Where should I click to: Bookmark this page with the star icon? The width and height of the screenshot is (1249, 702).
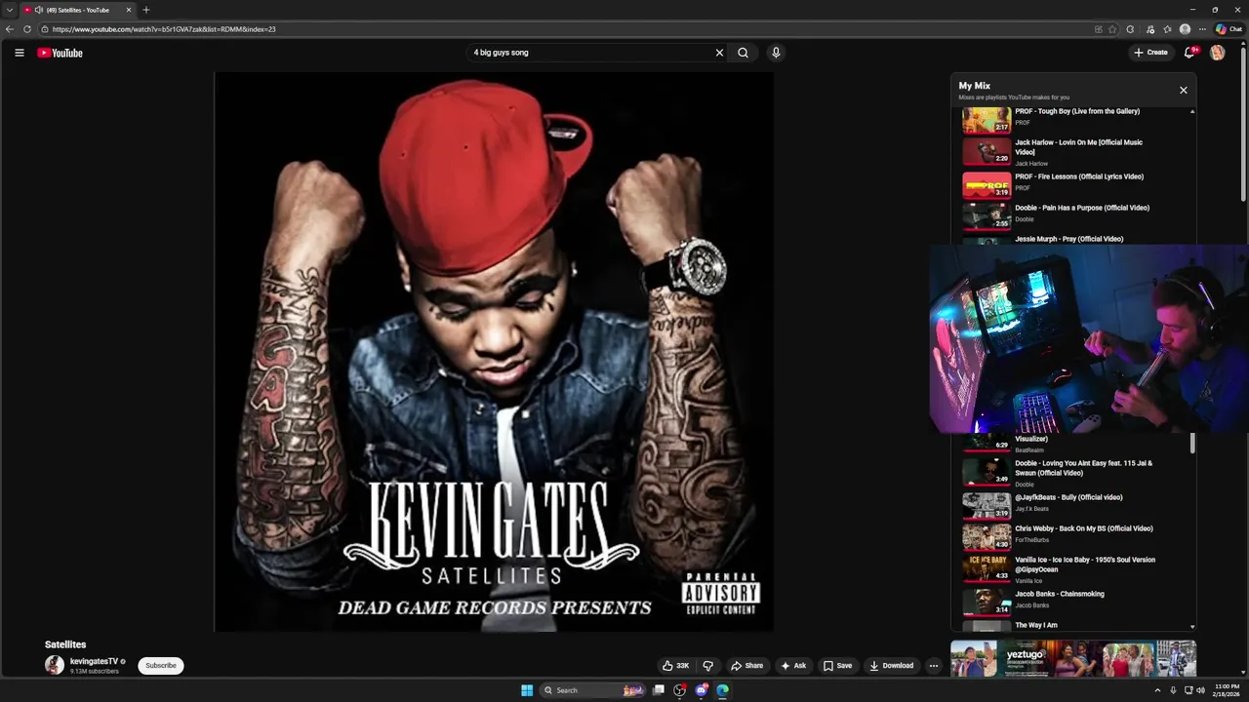(x=1112, y=29)
